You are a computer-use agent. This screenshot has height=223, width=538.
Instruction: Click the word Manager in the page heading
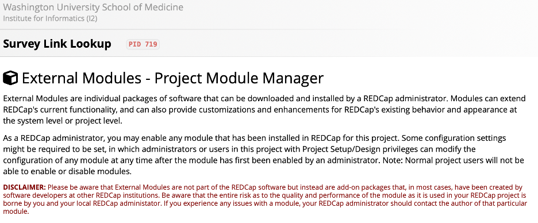293,78
